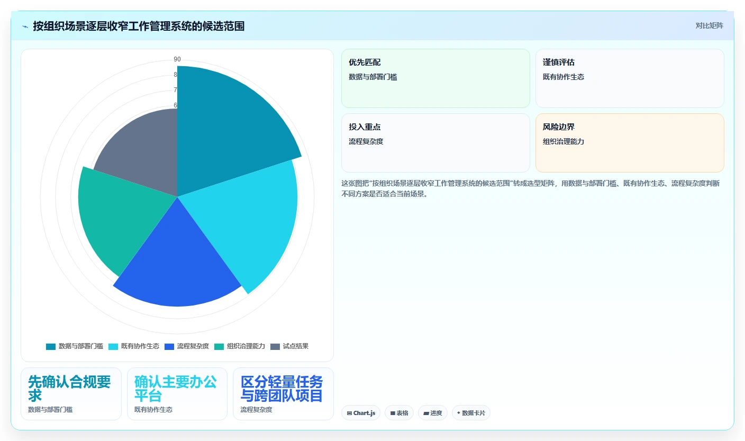The width and height of the screenshot is (745, 441).
Task: Click the title 按组织场景逐层收窄工作管理系统的候选范围
Action: pos(139,26)
